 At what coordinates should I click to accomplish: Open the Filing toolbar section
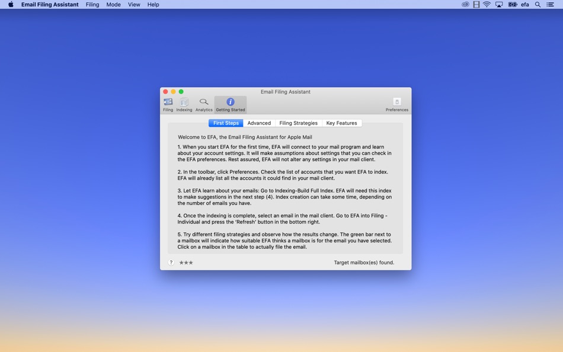[168, 104]
